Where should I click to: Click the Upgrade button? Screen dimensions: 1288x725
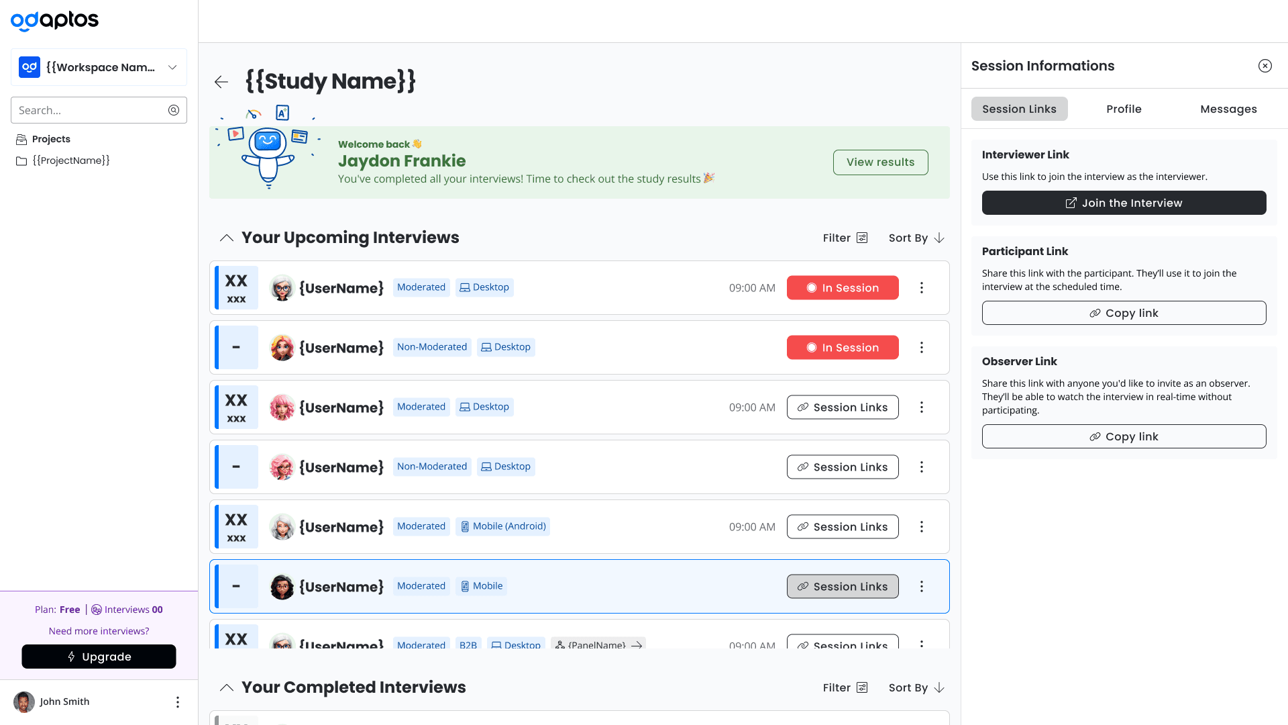(x=99, y=657)
